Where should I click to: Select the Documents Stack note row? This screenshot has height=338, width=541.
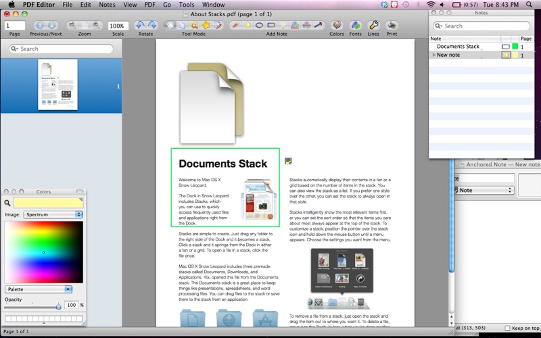tap(481, 47)
